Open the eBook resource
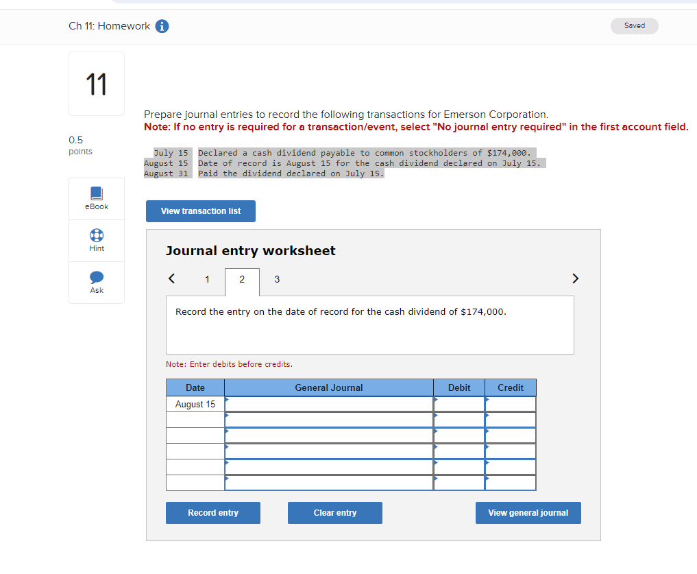Viewport: 697px width, 574px height. 96,199
